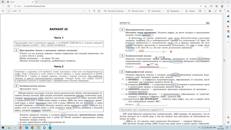This screenshot has width=231, height=130.
Task: Open the sidebar Games icon
Action: [x=228, y=26]
